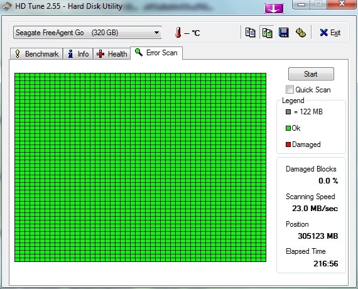Click the save screenshot floppy disk icon
The height and width of the screenshot is (289, 358).
pos(284,33)
